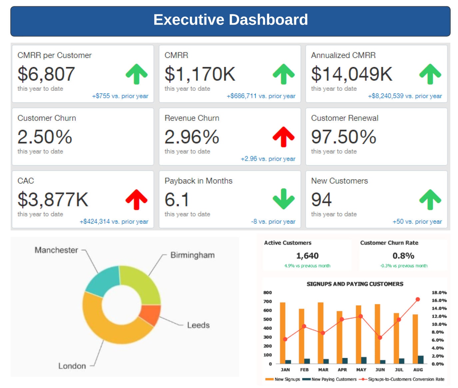Viewport: 458px width, 388px height.
Task: Click the Executive Dashboard title banner
Action: [x=230, y=20]
